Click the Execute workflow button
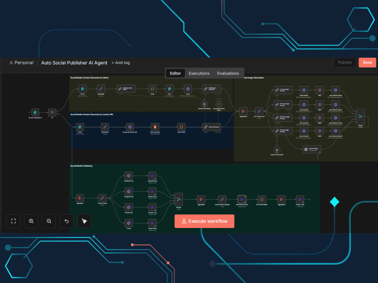The height and width of the screenshot is (283, 378). 204,221
